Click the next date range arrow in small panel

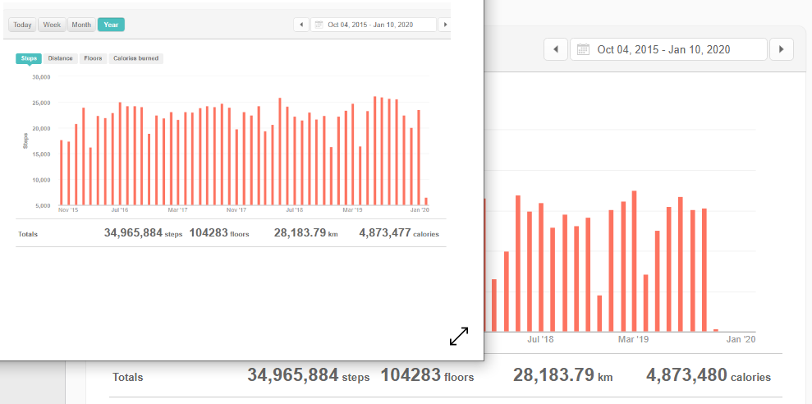pyautogui.click(x=445, y=25)
